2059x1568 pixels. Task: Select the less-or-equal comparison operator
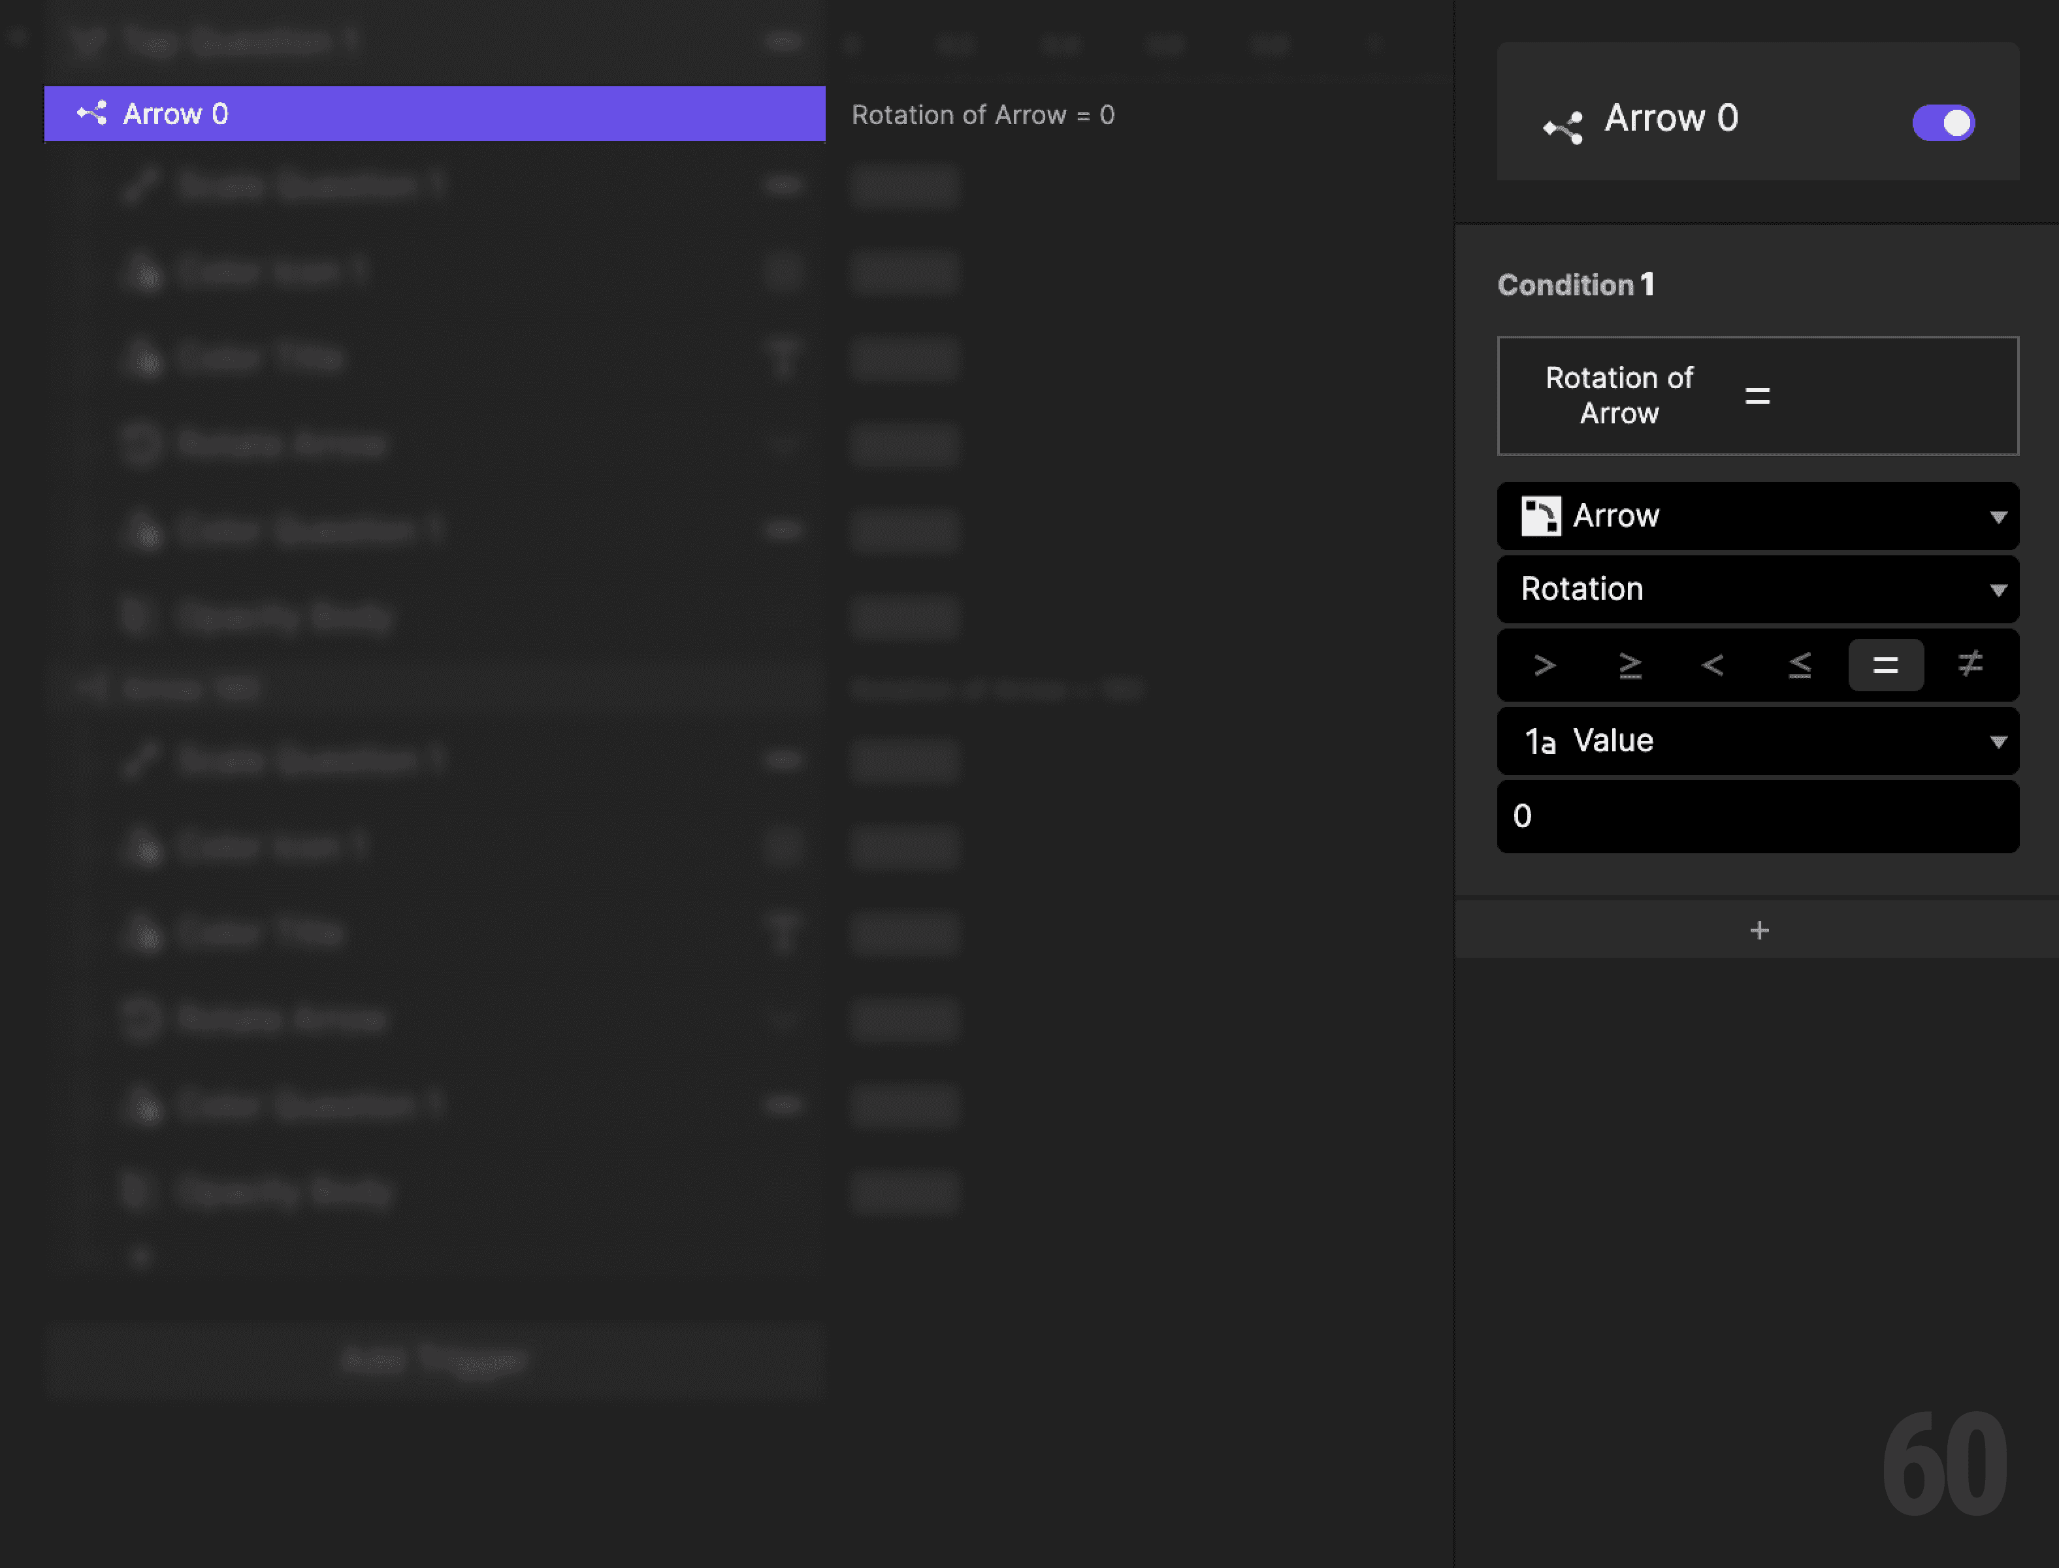coord(1800,666)
